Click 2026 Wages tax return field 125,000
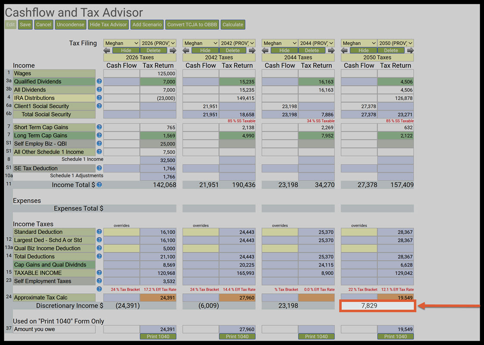This screenshot has width=484, height=345. 158,73
